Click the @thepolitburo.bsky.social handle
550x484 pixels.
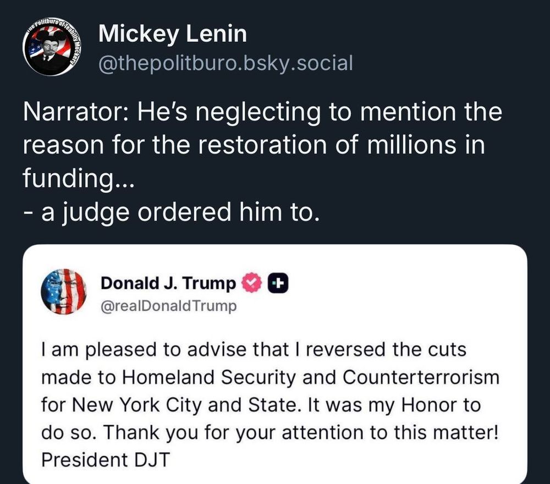pyautogui.click(x=225, y=63)
